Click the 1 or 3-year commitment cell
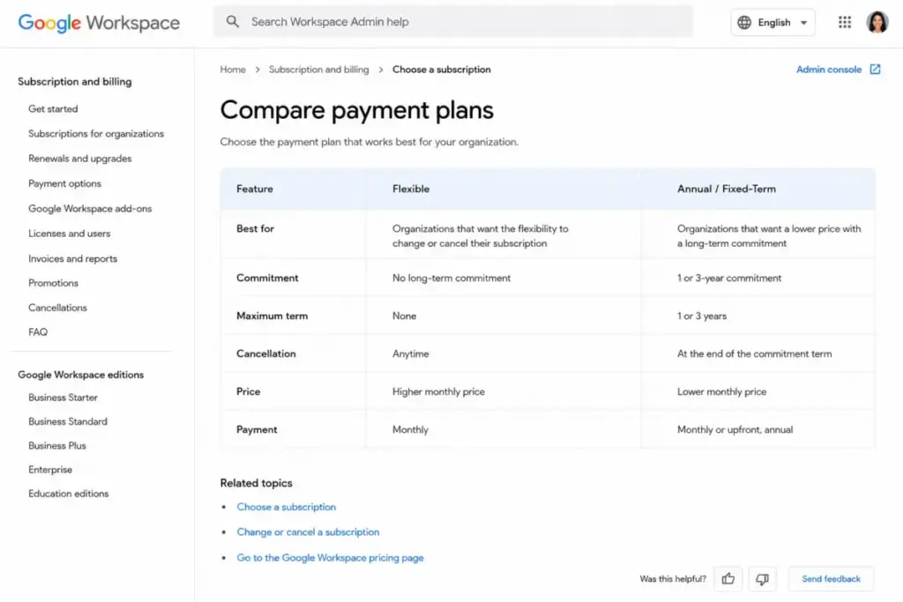 click(729, 278)
